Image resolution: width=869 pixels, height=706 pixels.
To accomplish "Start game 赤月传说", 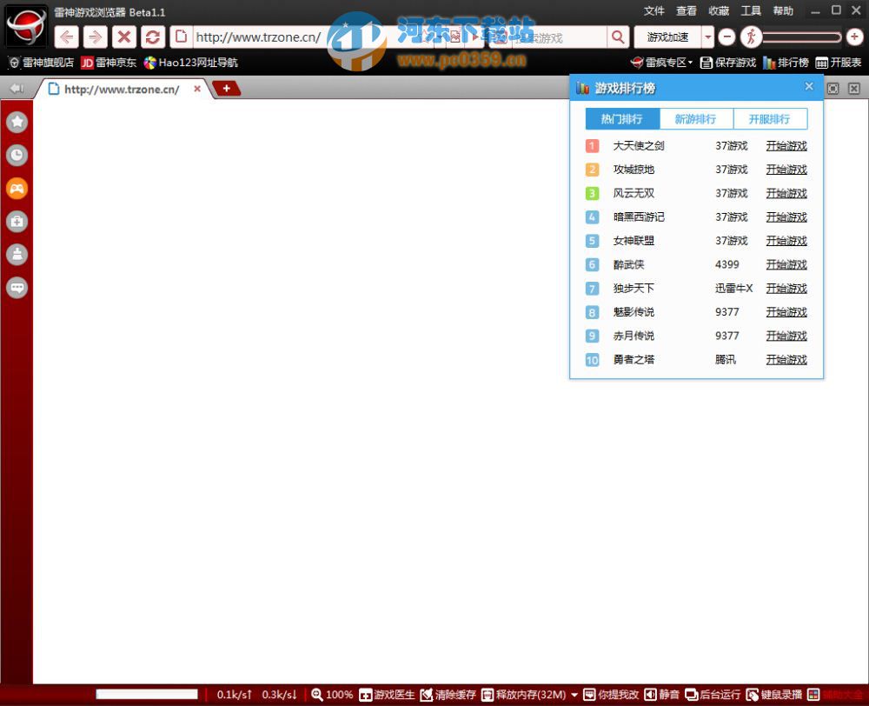I will coord(786,336).
